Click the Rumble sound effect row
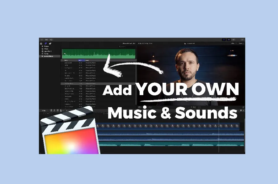 [x=67, y=75]
